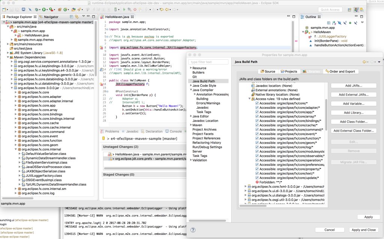Open the Source tab in Java Build Path
384x239 pixels.
[268, 71]
